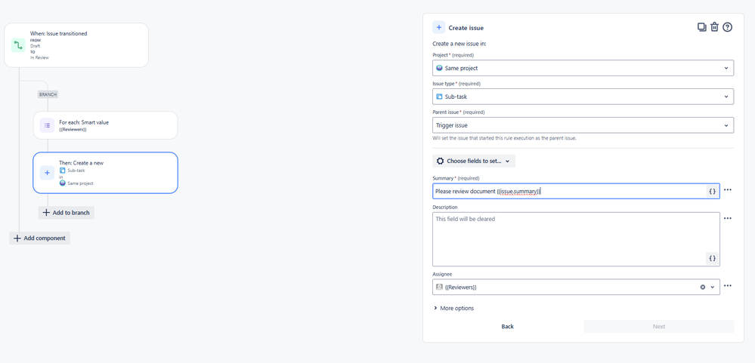Click the 'Create a new issue in:' text
Image resolution: width=755 pixels, height=363 pixels.
(459, 44)
